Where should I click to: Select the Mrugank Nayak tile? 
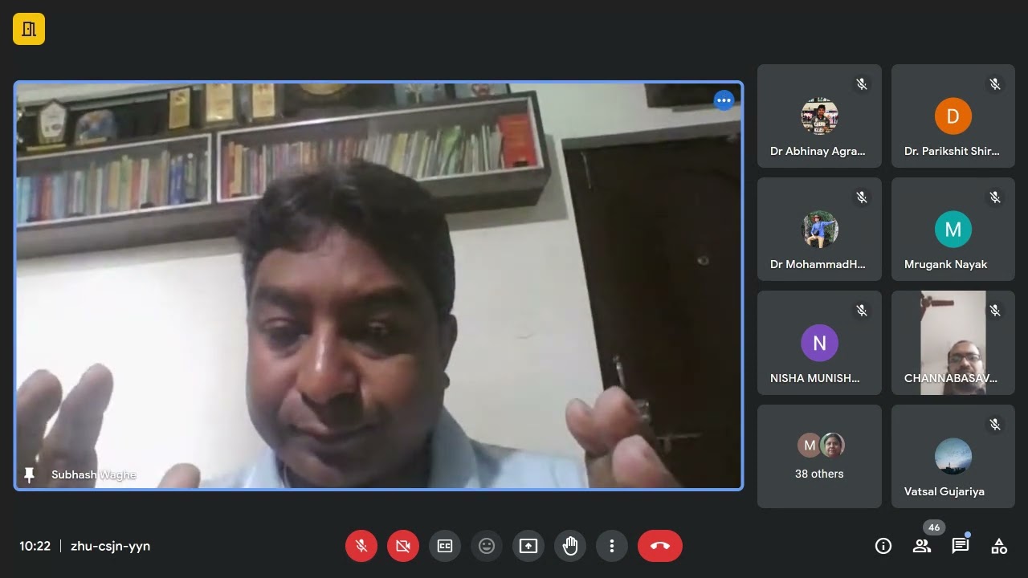(x=953, y=230)
